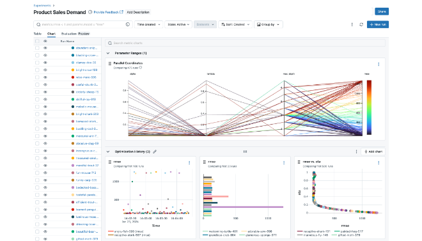
Task: Click the Share button
Action: (x=382, y=12)
